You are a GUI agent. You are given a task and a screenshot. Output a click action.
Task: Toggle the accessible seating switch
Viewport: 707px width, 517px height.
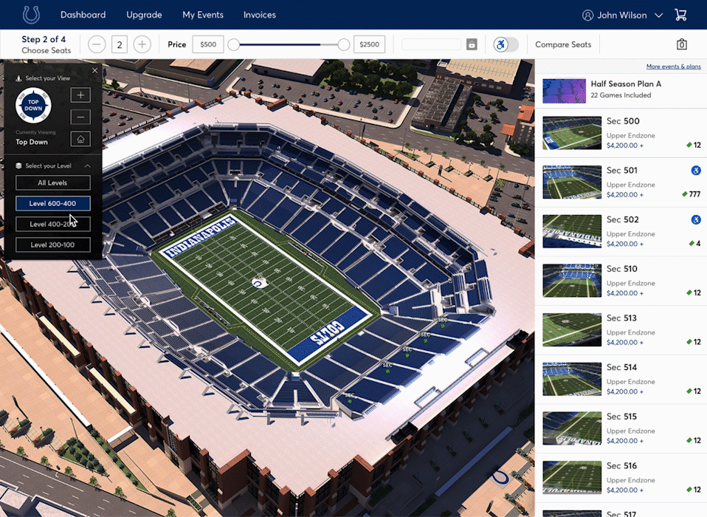(506, 44)
